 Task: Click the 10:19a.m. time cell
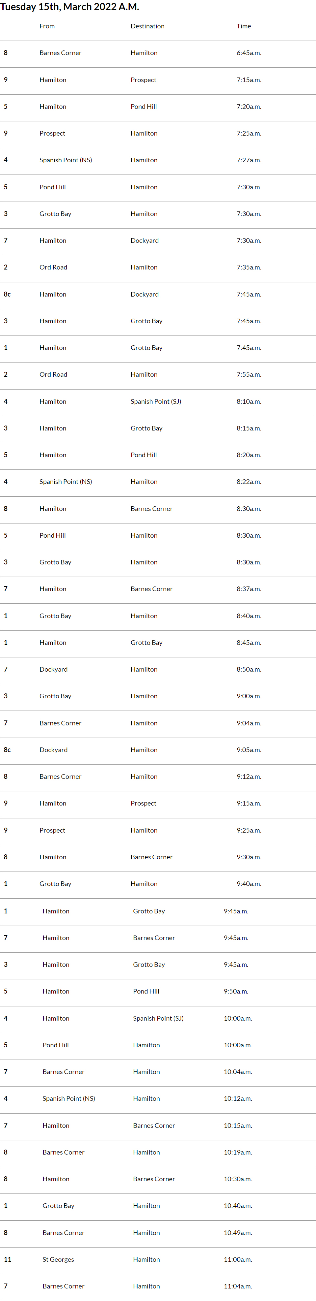pos(237,1152)
